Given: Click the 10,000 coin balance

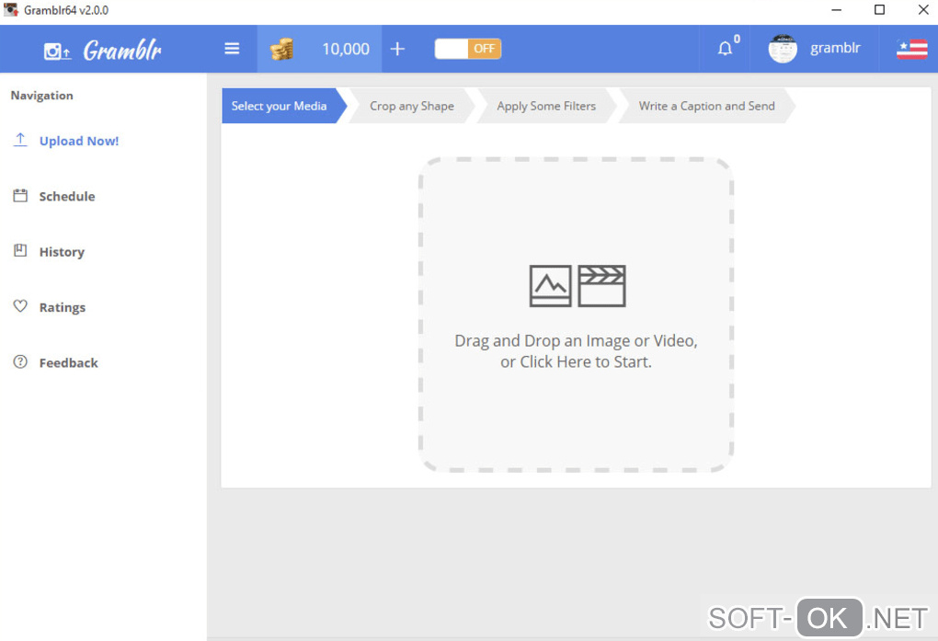Looking at the screenshot, I should (x=346, y=49).
